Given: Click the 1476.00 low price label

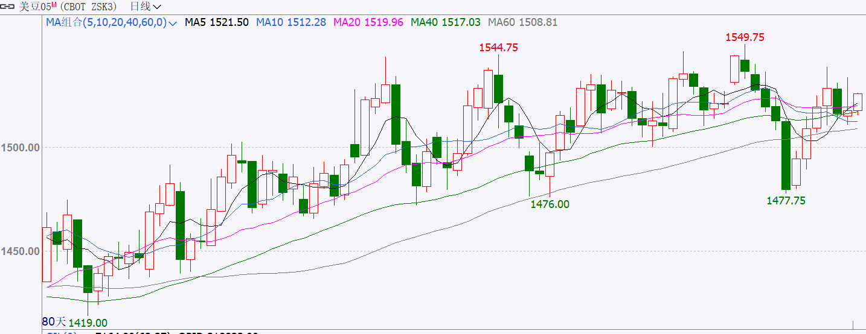Looking at the screenshot, I should 550,204.
